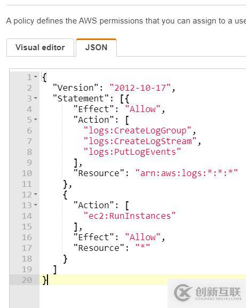246x308 pixels.
Task: Collapse the second statement fold at line 12
Action: point(36,194)
